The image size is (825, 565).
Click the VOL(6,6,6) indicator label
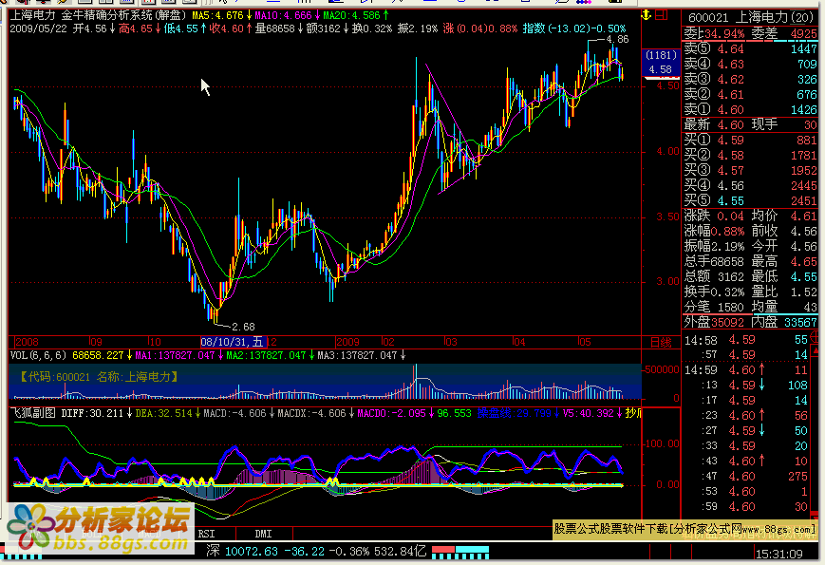pos(38,356)
